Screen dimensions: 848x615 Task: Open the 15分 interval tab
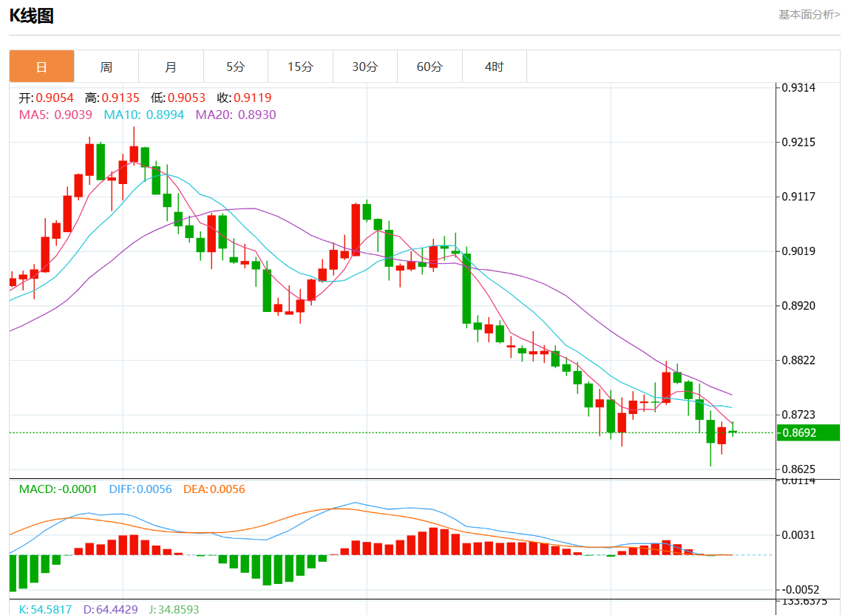coord(300,67)
